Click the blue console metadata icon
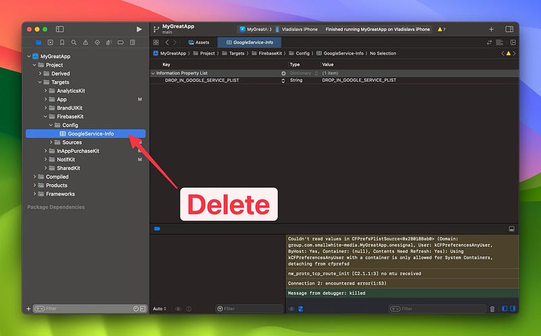541x336 pixels. (300, 309)
